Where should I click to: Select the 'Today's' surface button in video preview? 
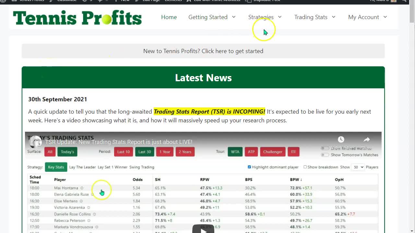(67, 152)
